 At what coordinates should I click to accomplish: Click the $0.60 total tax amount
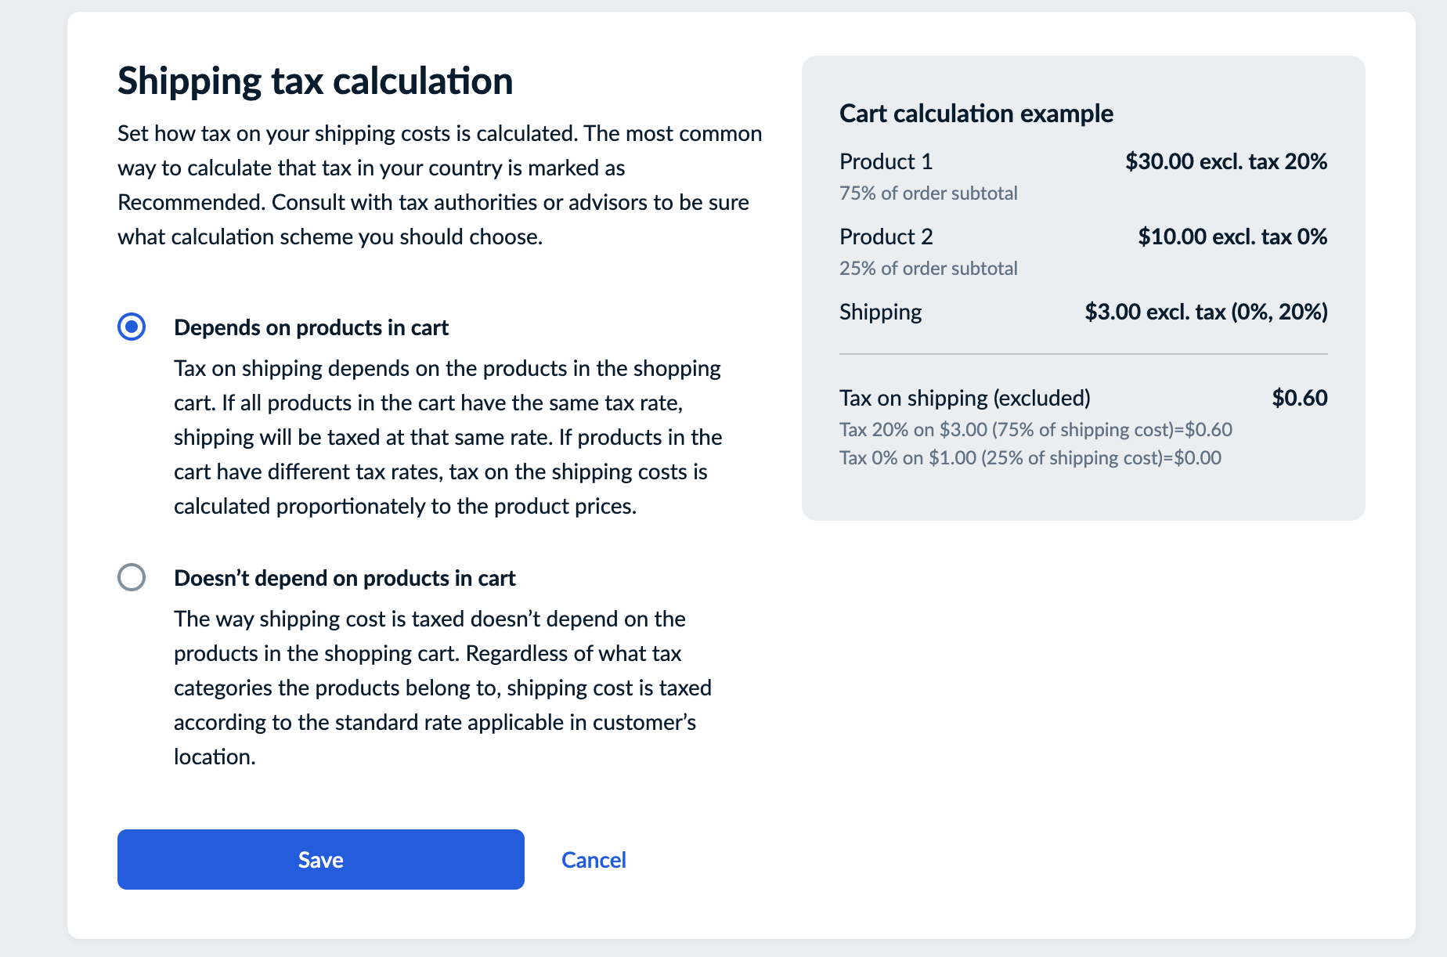pyautogui.click(x=1299, y=398)
